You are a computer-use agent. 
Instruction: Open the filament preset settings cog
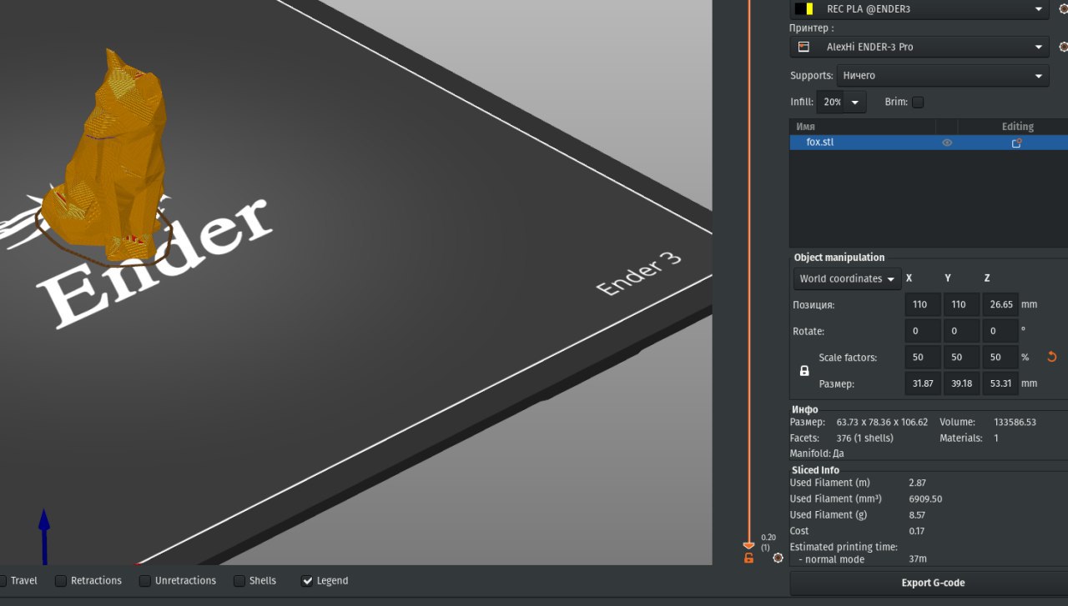tap(1063, 9)
